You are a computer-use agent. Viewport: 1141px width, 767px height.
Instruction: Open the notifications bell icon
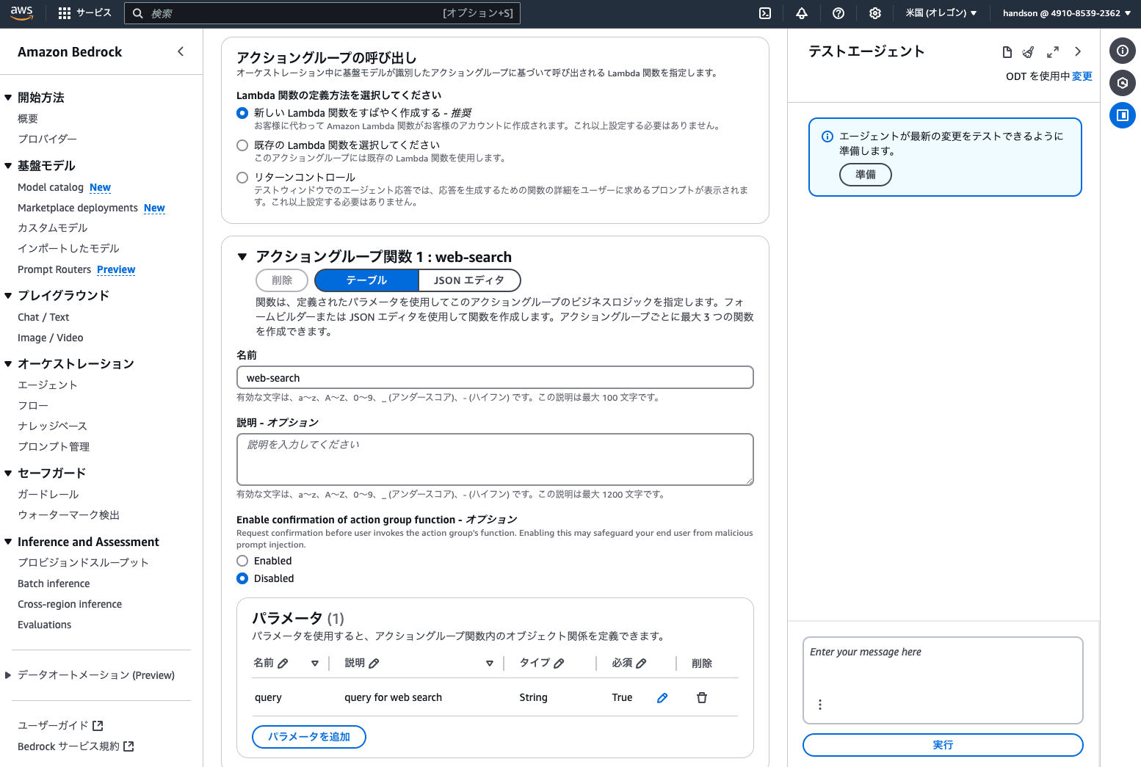click(x=801, y=13)
